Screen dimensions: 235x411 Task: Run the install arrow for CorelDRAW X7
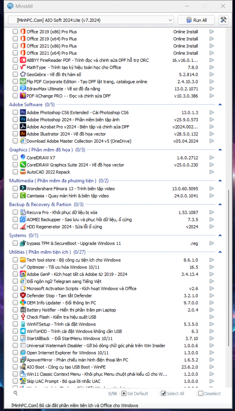coord(212,157)
